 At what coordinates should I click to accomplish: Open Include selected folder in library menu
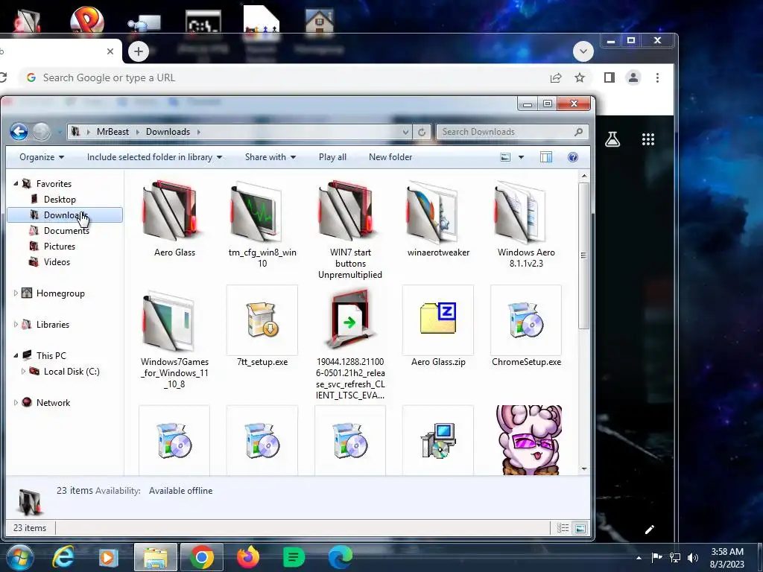154,157
